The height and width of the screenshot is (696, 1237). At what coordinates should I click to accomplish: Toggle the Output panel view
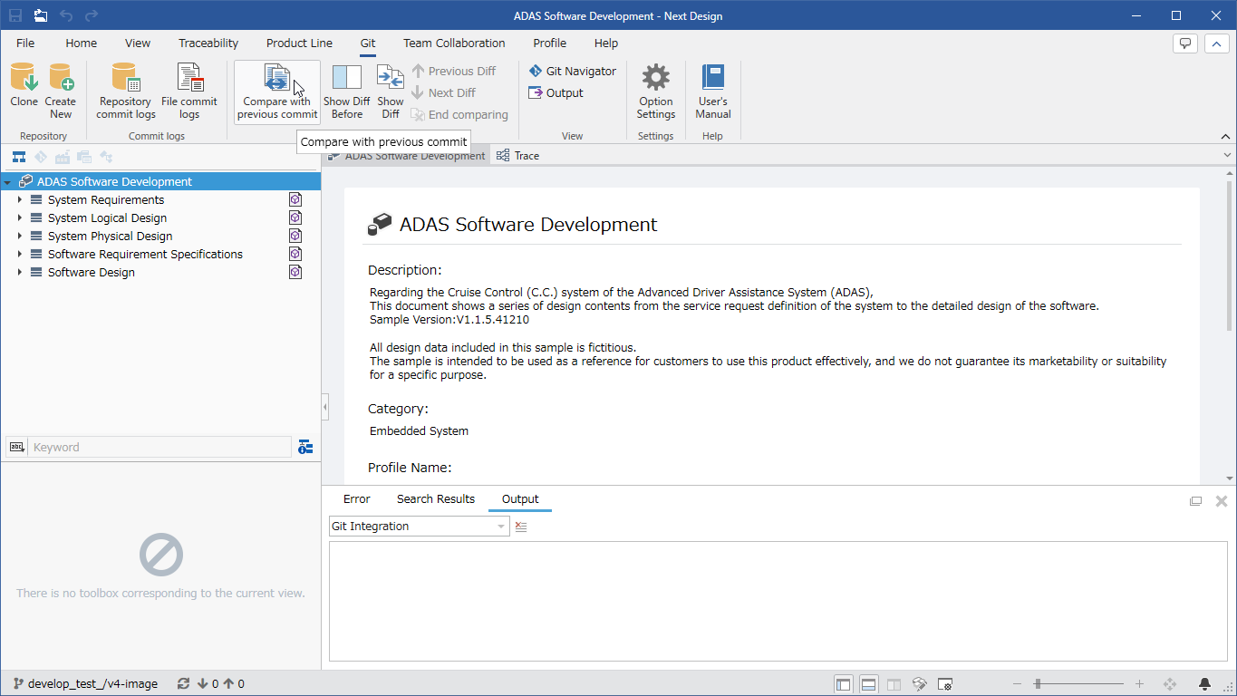(x=556, y=92)
